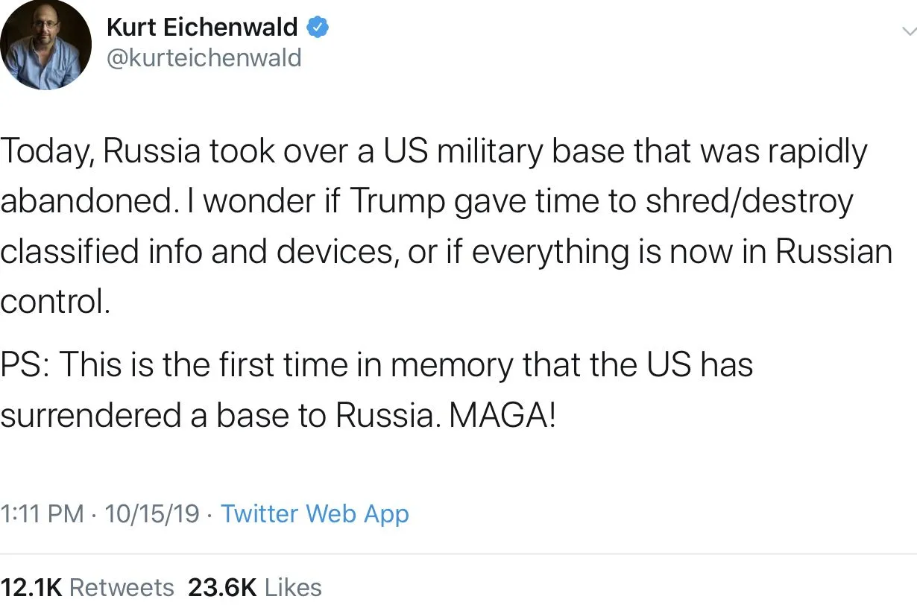
Task: Click the word "surrendered" in the tweet
Action: click(91, 415)
